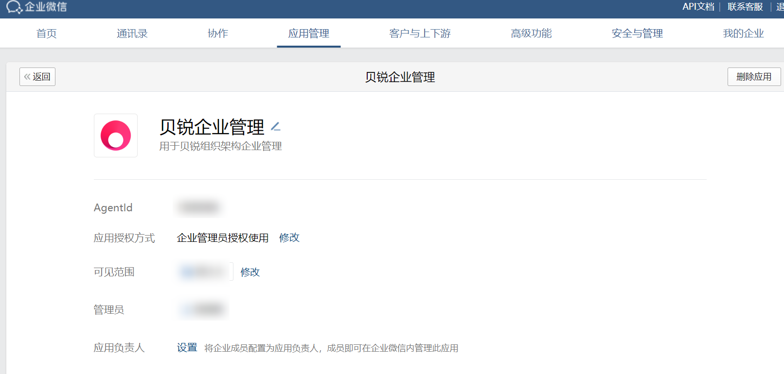Open the 高级功能 tab
Screen dimensions: 784x374
[532, 34]
